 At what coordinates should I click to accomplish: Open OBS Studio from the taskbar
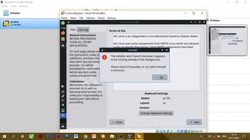(x=121, y=136)
